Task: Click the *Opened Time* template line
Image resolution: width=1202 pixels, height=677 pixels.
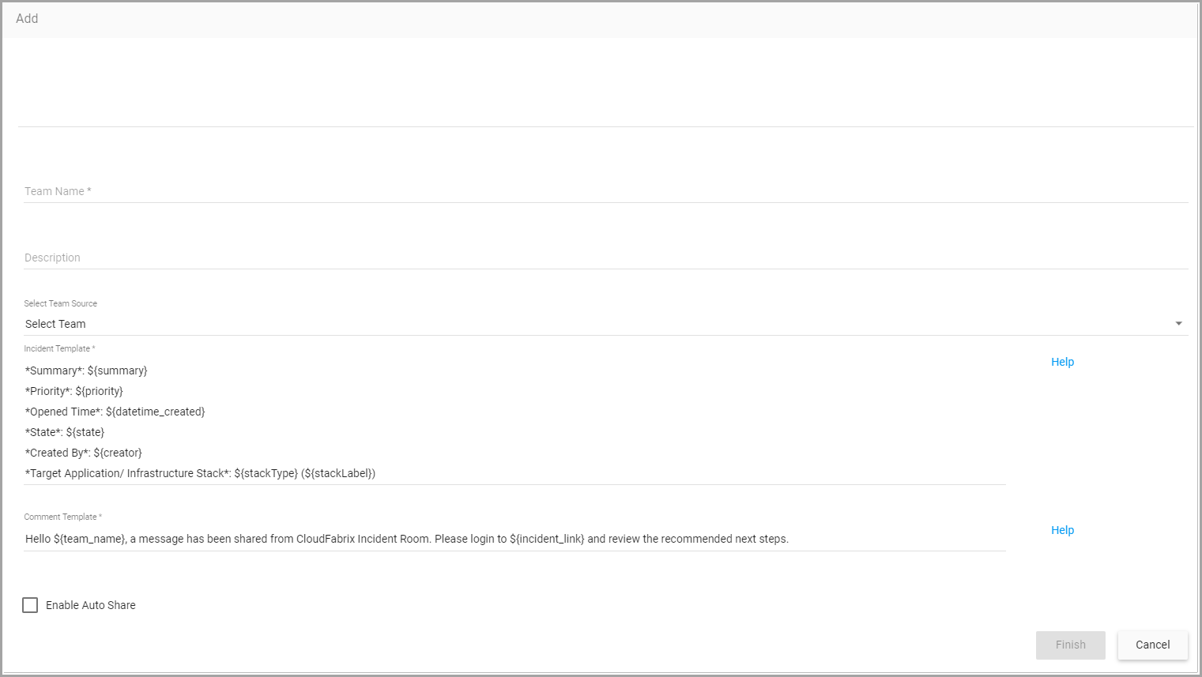Action: pos(115,412)
